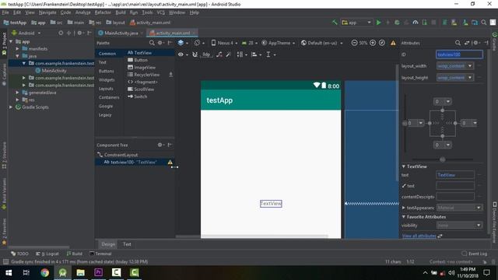
Task: Click View all attributes link
Action: [x=419, y=236]
